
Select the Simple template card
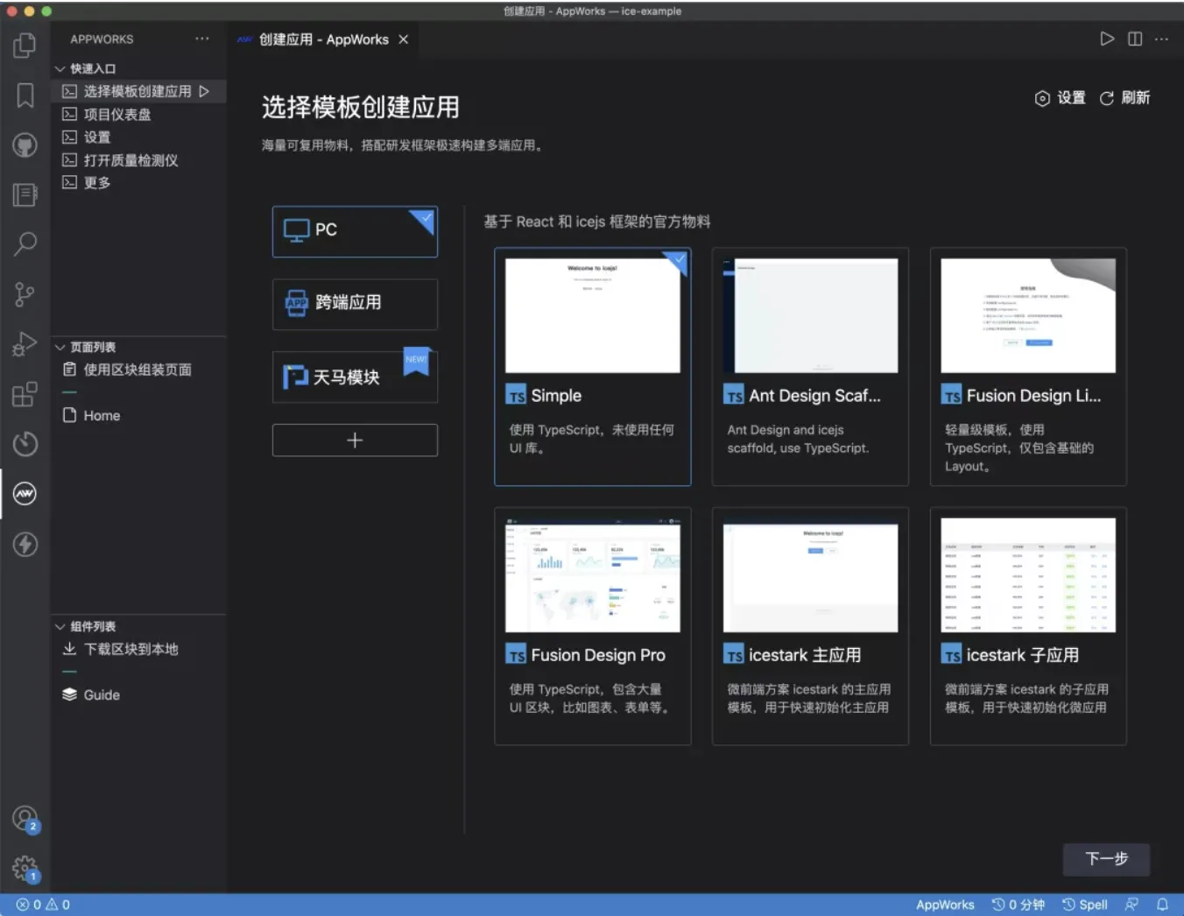coord(593,367)
